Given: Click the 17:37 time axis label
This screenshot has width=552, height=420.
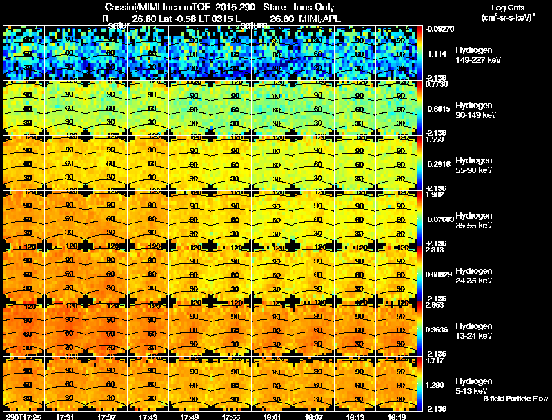Looking at the screenshot, I should tap(106, 417).
